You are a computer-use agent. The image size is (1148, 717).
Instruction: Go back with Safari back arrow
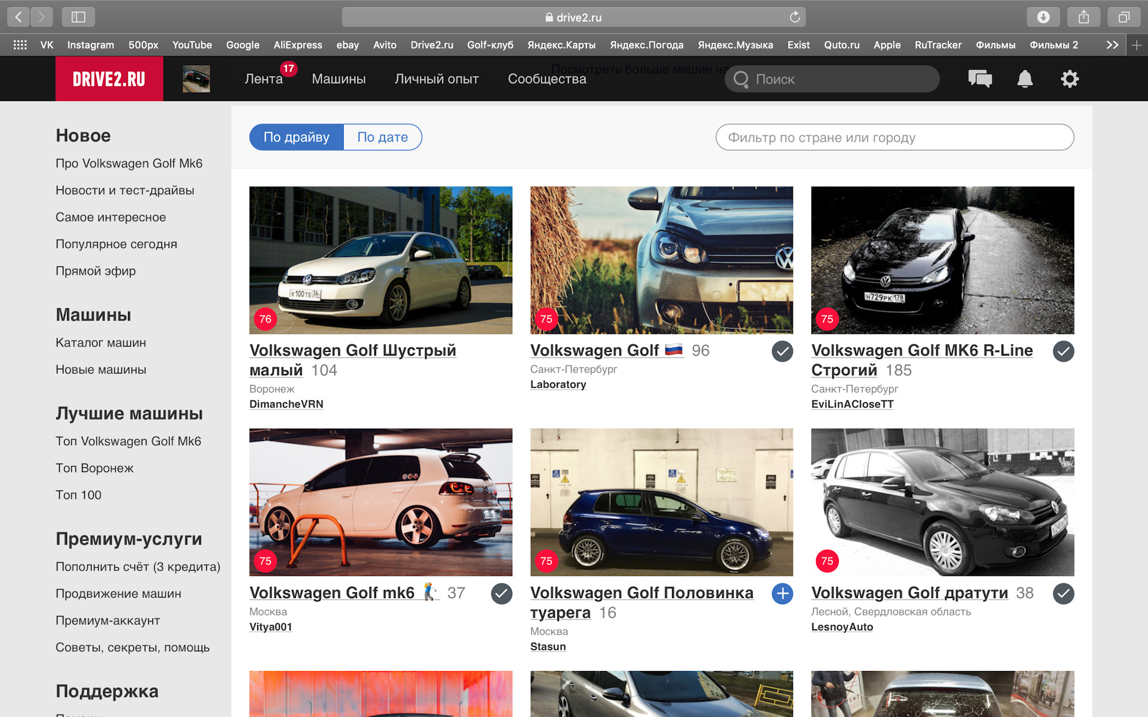coord(19,17)
